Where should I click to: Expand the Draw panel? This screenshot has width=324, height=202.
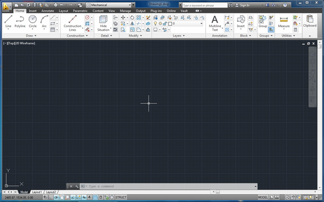click(31, 36)
